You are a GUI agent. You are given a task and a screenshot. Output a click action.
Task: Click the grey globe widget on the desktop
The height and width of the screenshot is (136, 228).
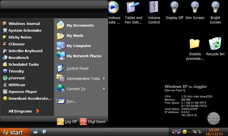pyautogui.click(x=213, y=118)
